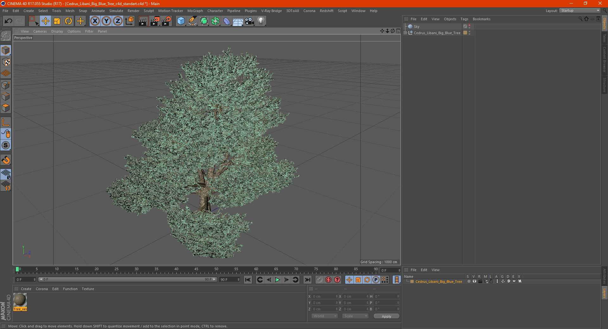Viewport: 608px width, 329px height.
Task: Add a Bend deformer object
Action: pyautogui.click(x=227, y=21)
